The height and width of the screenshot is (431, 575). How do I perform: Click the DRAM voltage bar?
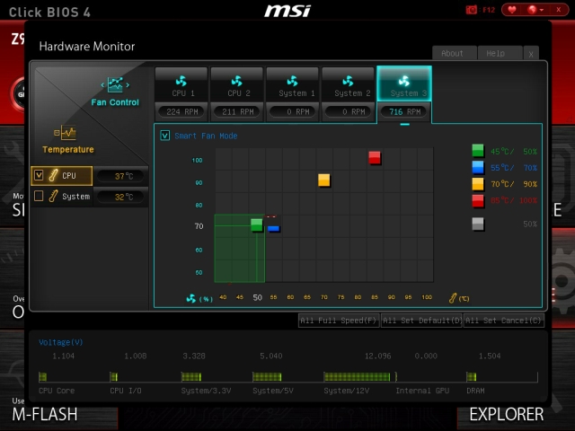coord(471,376)
